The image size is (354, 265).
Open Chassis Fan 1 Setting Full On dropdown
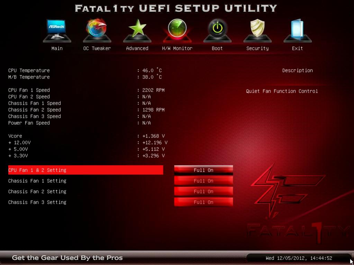pyautogui.click(x=203, y=181)
